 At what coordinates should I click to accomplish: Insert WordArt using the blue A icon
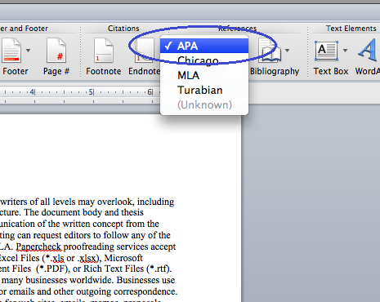coord(368,51)
